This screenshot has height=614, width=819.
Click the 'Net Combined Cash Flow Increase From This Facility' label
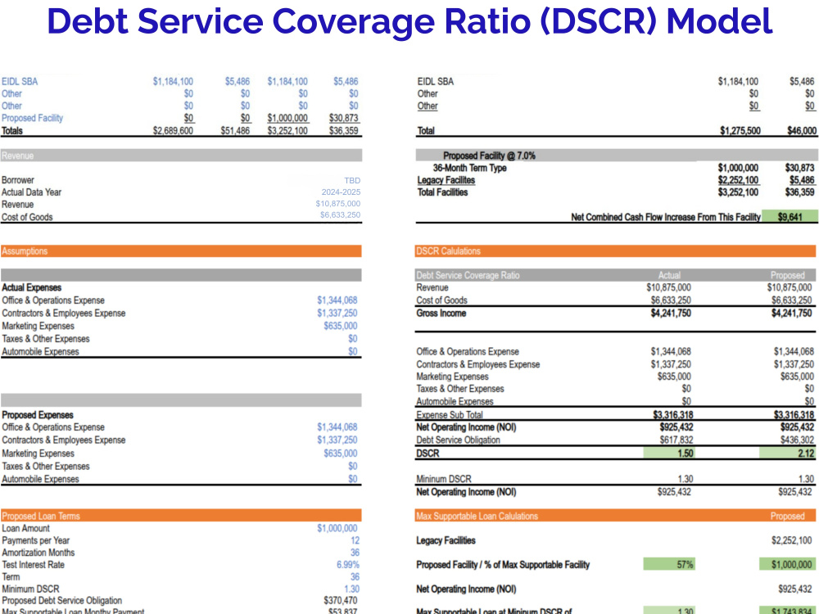[x=665, y=217]
